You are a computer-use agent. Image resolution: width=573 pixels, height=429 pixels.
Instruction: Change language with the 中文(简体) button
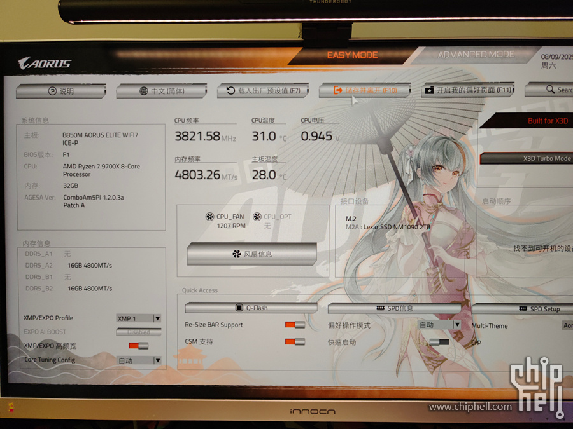(162, 91)
